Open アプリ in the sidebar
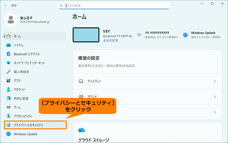Viewport: 228px width, 143px height. point(35,80)
